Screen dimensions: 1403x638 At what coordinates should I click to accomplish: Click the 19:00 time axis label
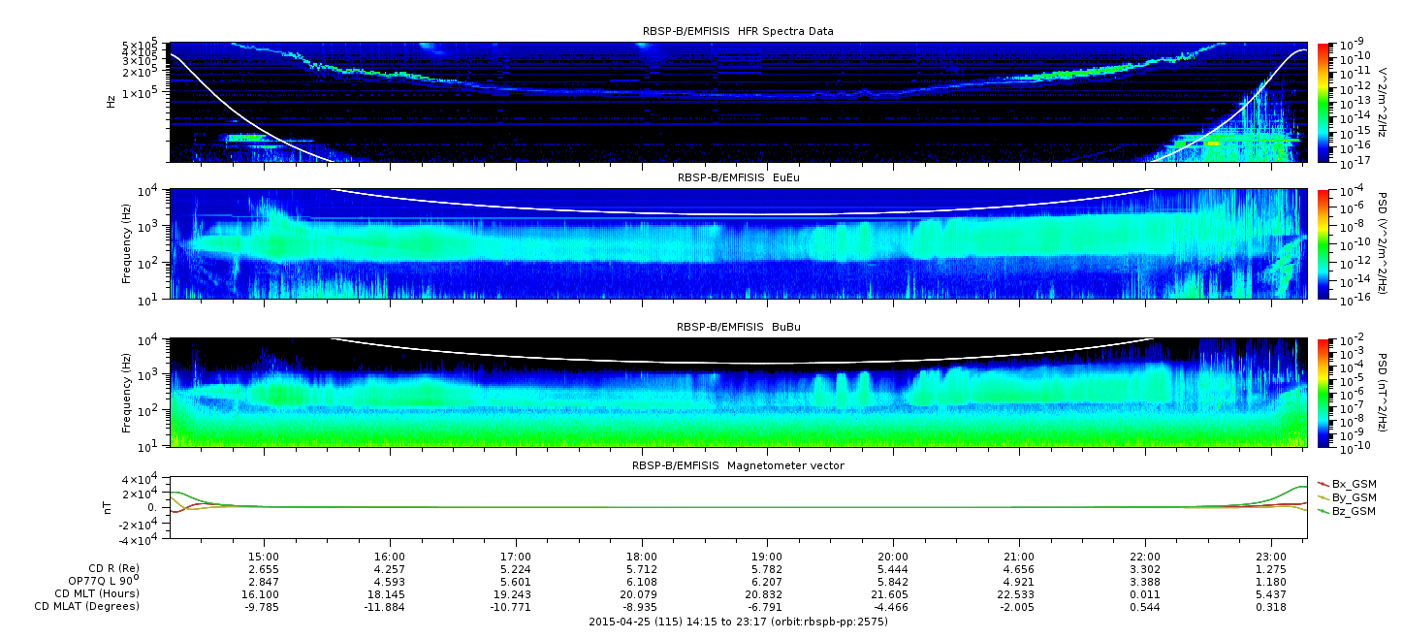tap(766, 558)
